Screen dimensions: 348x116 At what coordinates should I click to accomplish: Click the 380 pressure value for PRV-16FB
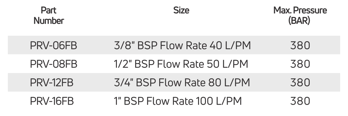pos(300,101)
